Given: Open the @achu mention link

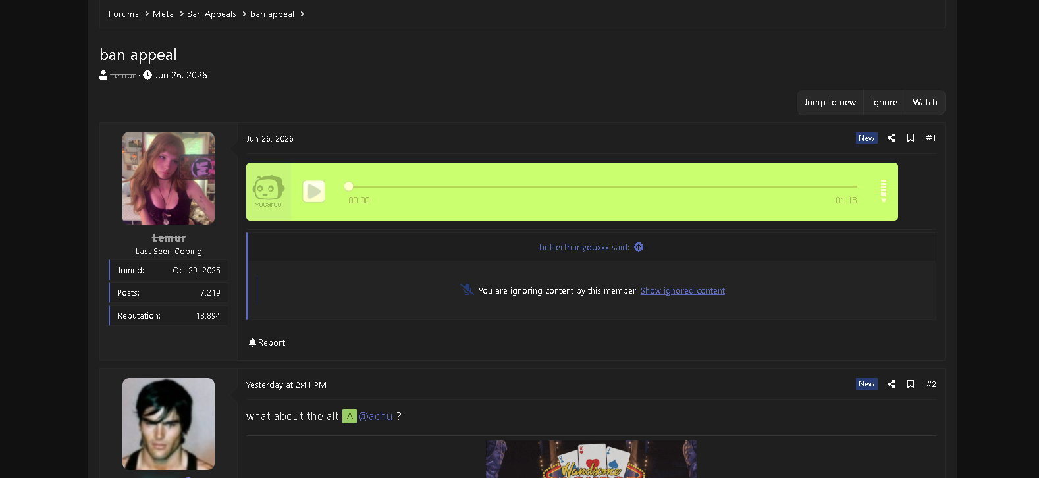Looking at the screenshot, I should tap(375, 416).
